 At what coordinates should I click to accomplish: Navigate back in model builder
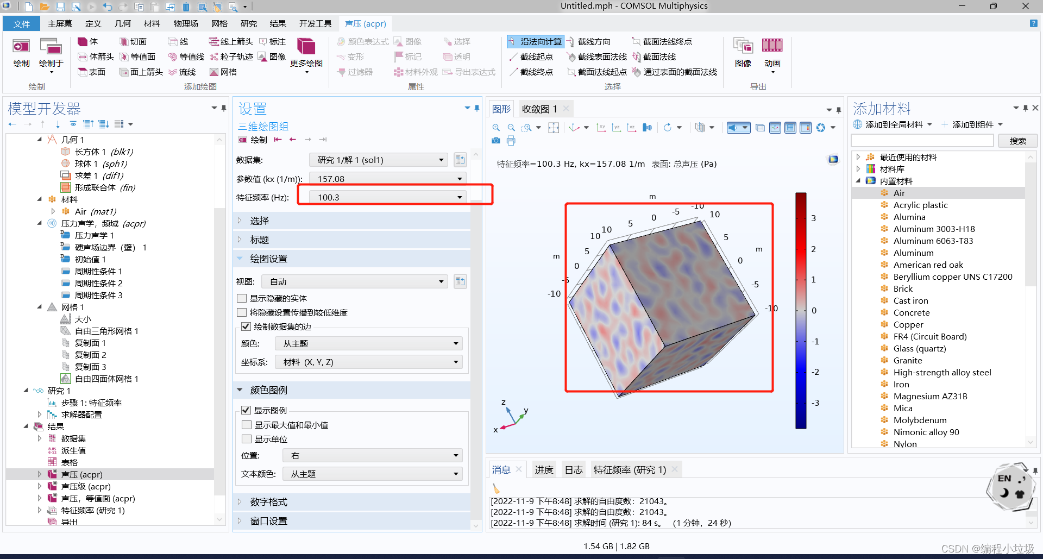pyautogui.click(x=12, y=124)
